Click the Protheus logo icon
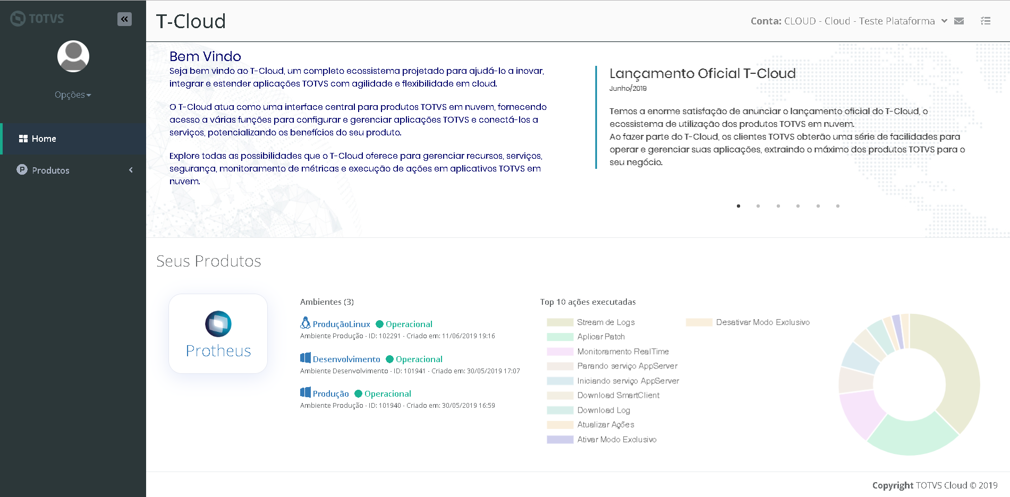1010x497 pixels. [218, 324]
